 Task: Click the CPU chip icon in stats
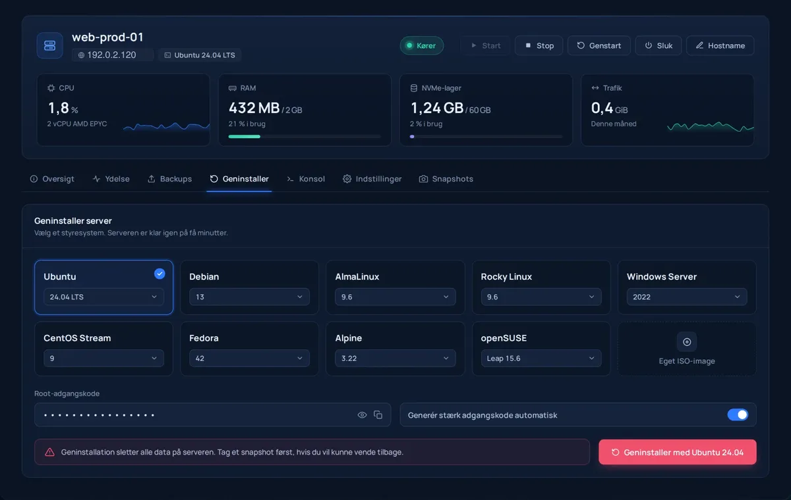(x=51, y=88)
